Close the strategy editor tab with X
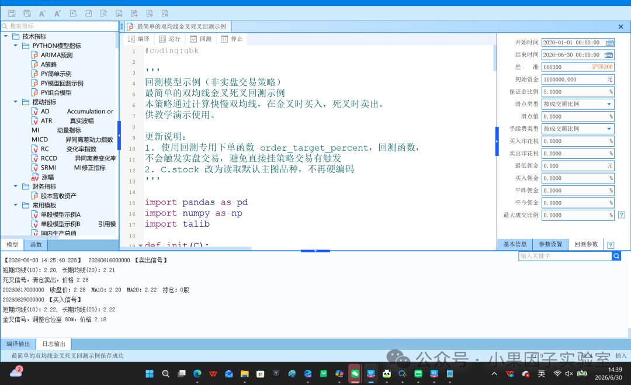631x385 pixels. point(620,26)
